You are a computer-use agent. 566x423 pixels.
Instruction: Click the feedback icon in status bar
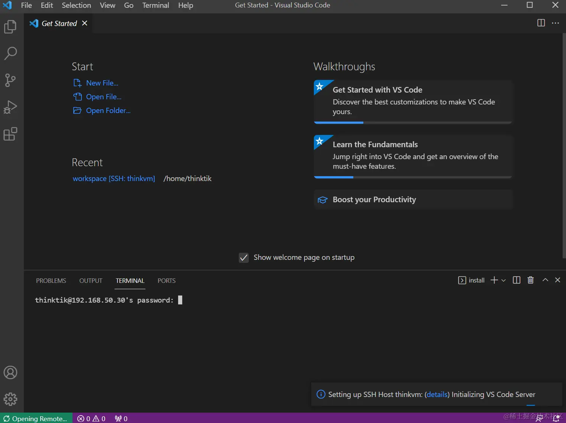(x=539, y=419)
